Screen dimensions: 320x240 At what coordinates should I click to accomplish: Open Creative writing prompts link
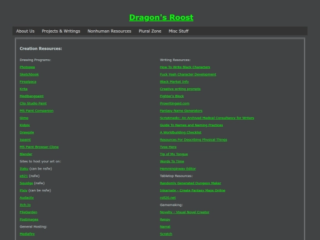pyautogui.click(x=180, y=89)
